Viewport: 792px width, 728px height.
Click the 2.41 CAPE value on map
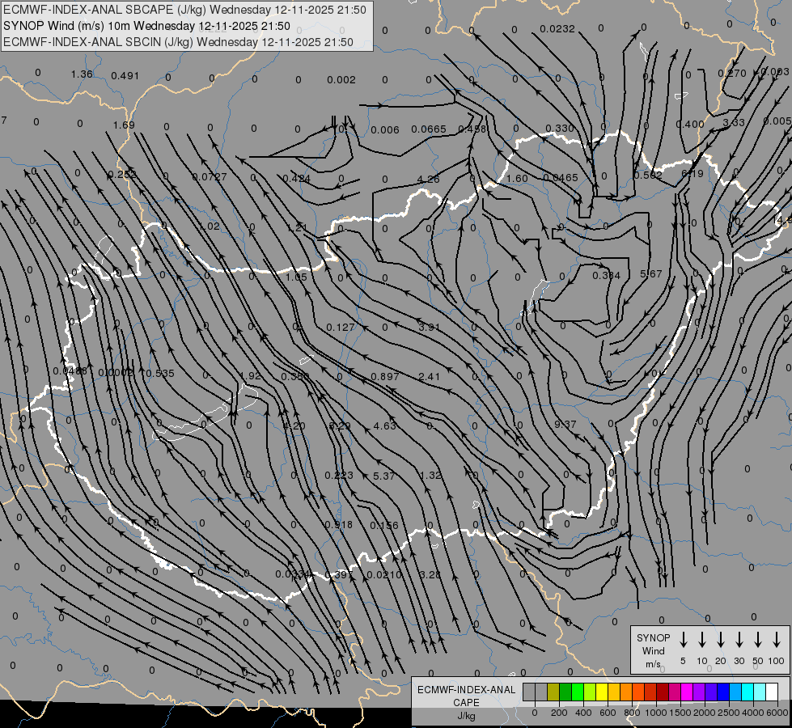pyautogui.click(x=429, y=376)
